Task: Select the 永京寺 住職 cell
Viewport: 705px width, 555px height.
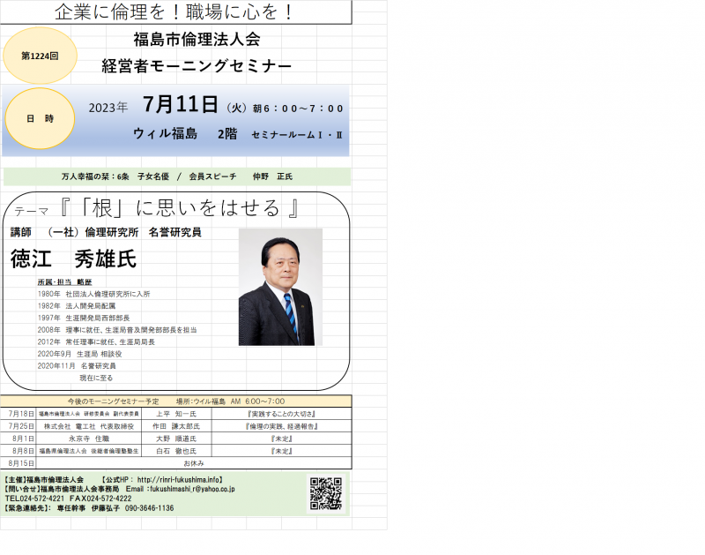Action: 88,438
